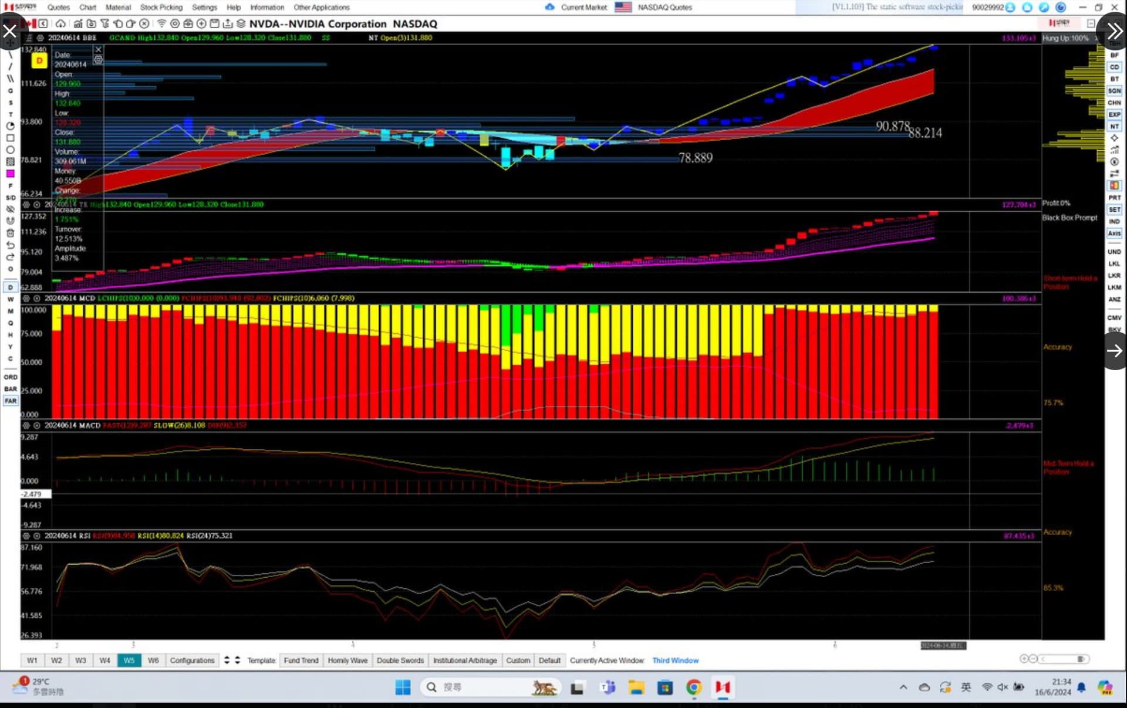Click the sliders adjust icon right sidebar

1114,173
